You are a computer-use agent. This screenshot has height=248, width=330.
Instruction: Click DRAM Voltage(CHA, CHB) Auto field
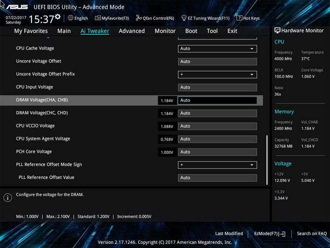coord(217,101)
